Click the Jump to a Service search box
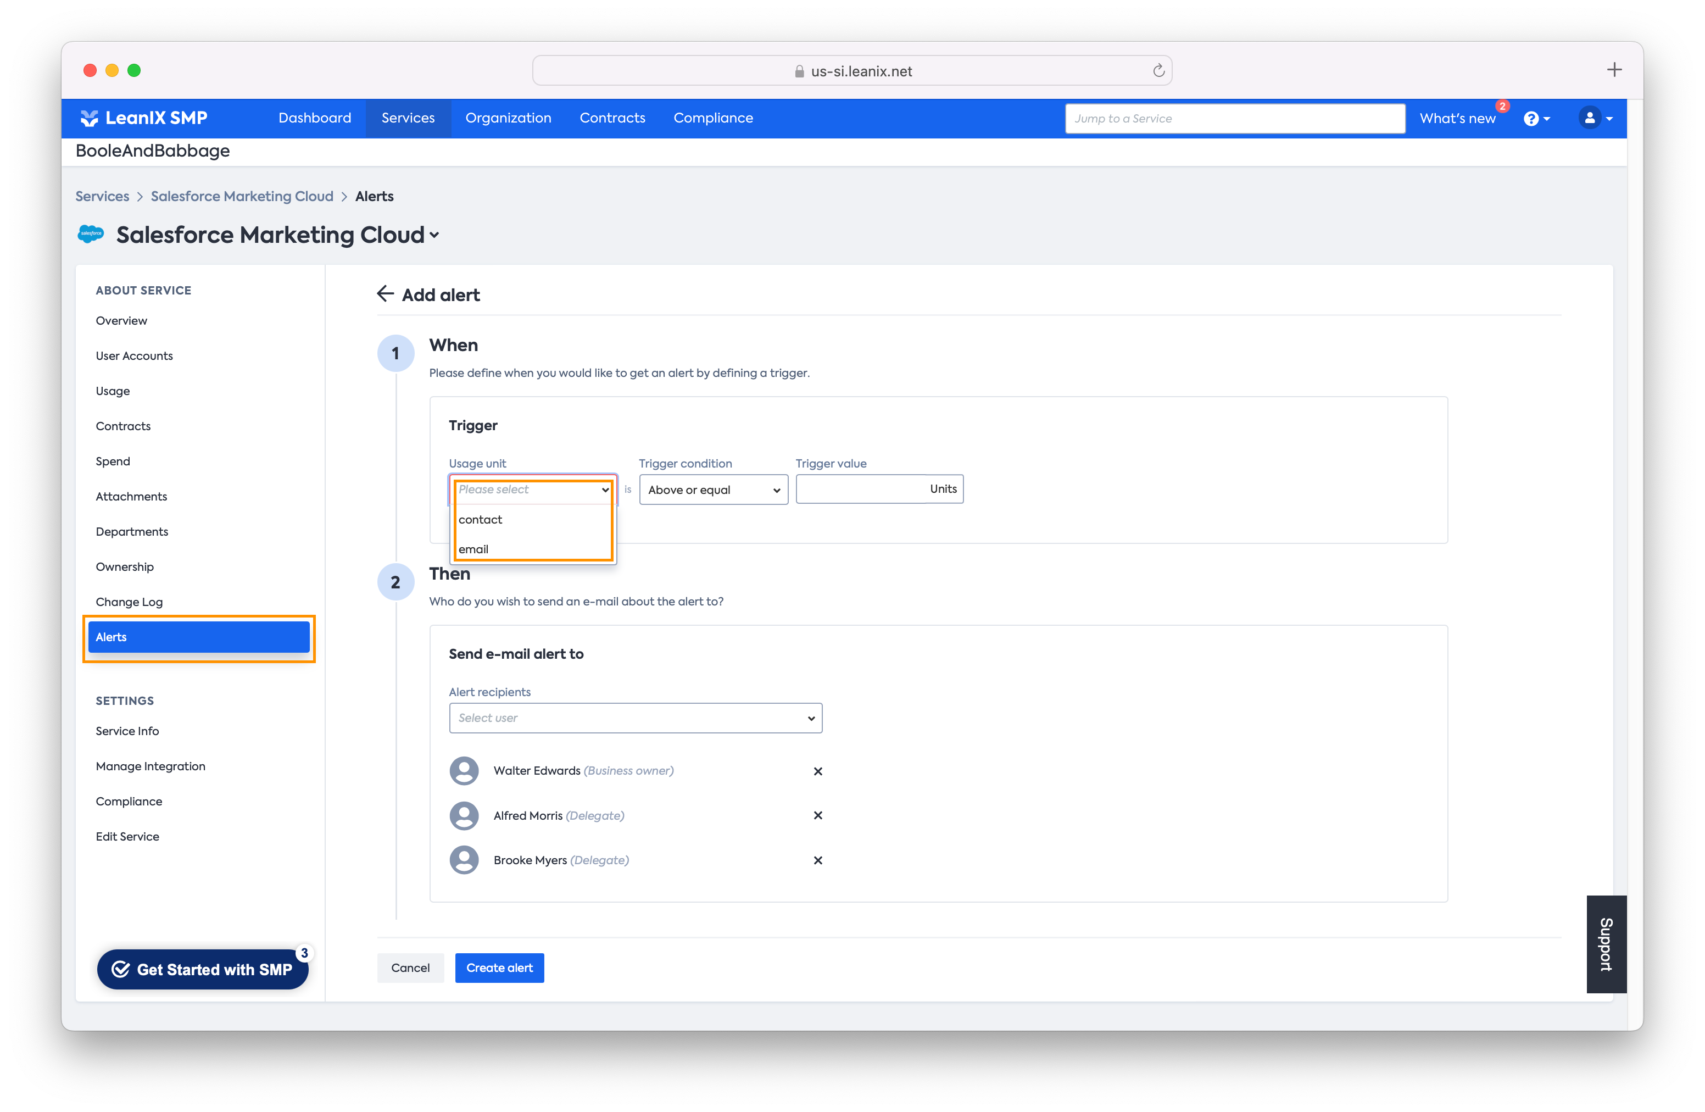 [x=1234, y=118]
